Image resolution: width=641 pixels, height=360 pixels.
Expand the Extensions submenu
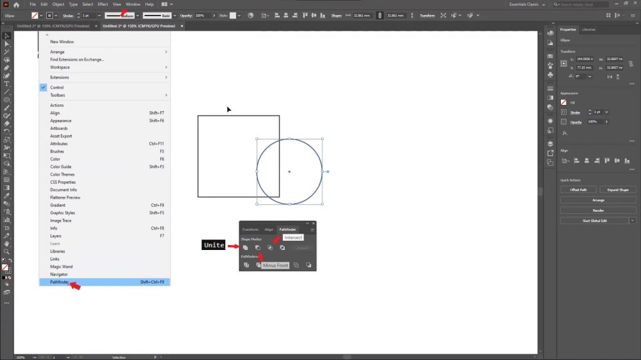click(x=105, y=77)
